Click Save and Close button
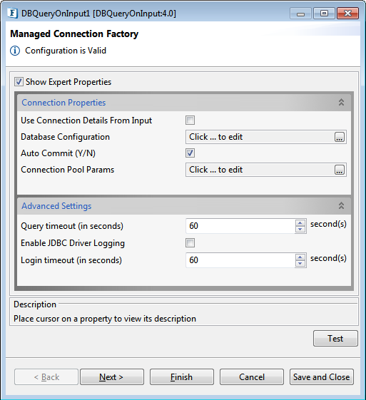Viewport: 366px width, 400px height. click(x=322, y=376)
